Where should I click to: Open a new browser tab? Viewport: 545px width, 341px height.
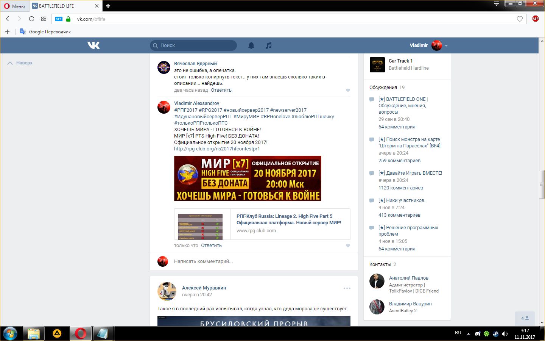[108, 6]
